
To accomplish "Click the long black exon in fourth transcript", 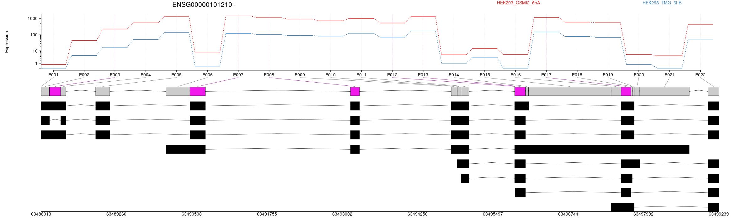I will coord(602,149).
